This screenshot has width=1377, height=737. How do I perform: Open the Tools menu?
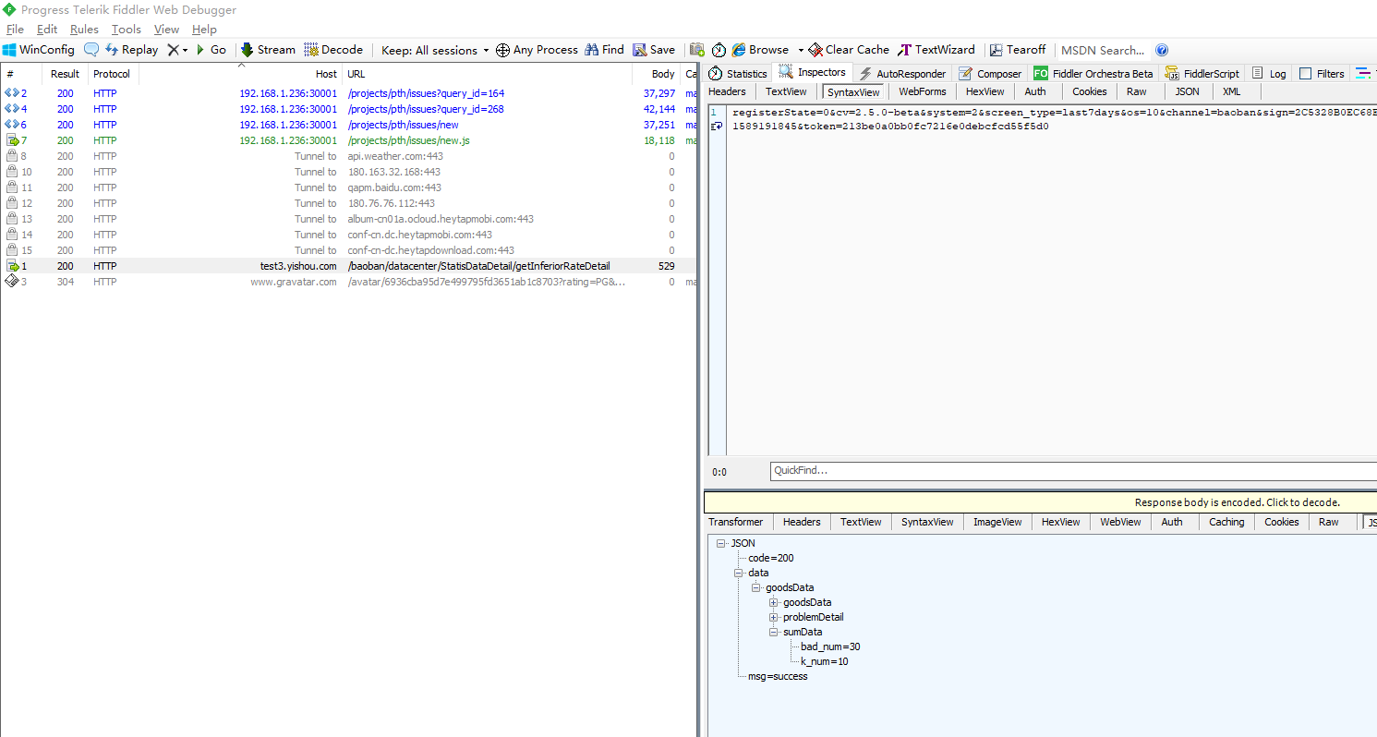[127, 30]
